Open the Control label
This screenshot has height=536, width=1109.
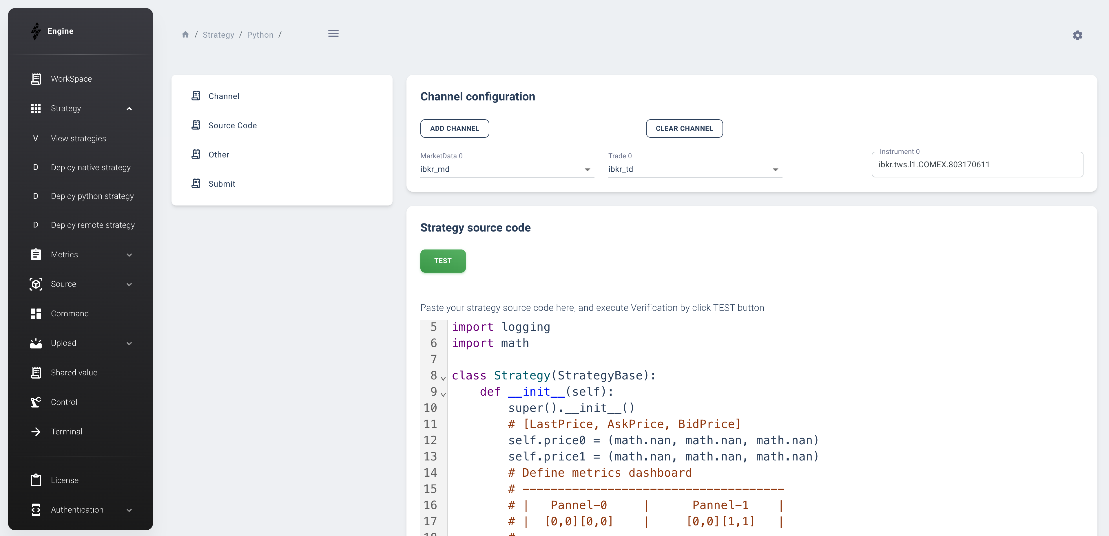pos(64,402)
